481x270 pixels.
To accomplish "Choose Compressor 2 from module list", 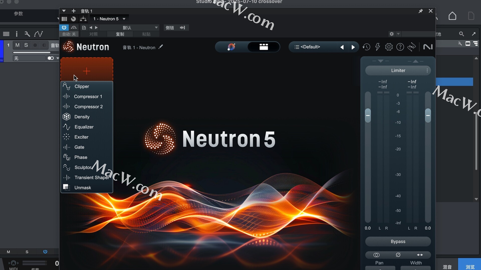I will pyautogui.click(x=87, y=107).
